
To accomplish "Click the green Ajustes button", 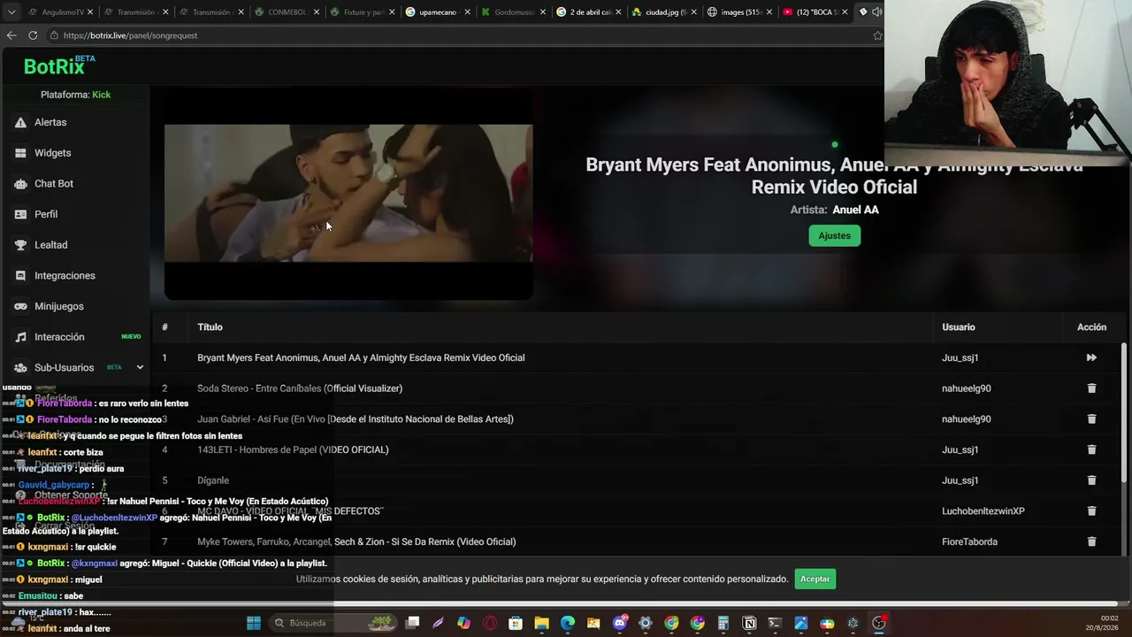I will coord(834,235).
